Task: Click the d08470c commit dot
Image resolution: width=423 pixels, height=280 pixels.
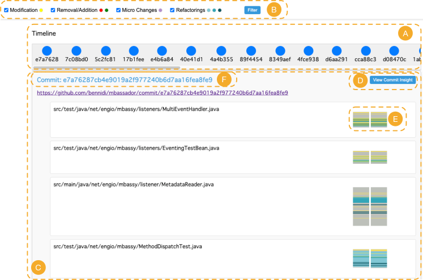Action: point(394,51)
